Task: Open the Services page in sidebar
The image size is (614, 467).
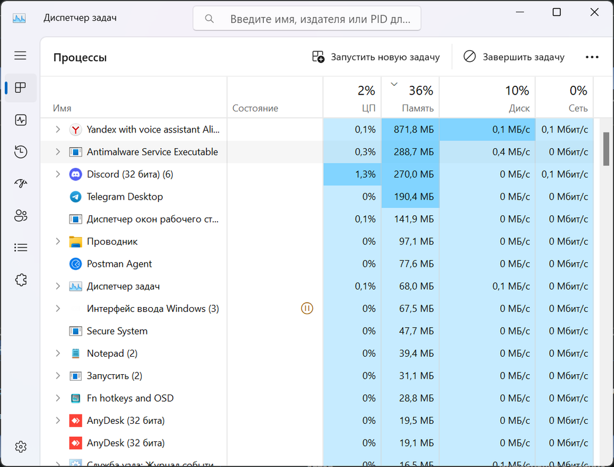Action: (20, 280)
